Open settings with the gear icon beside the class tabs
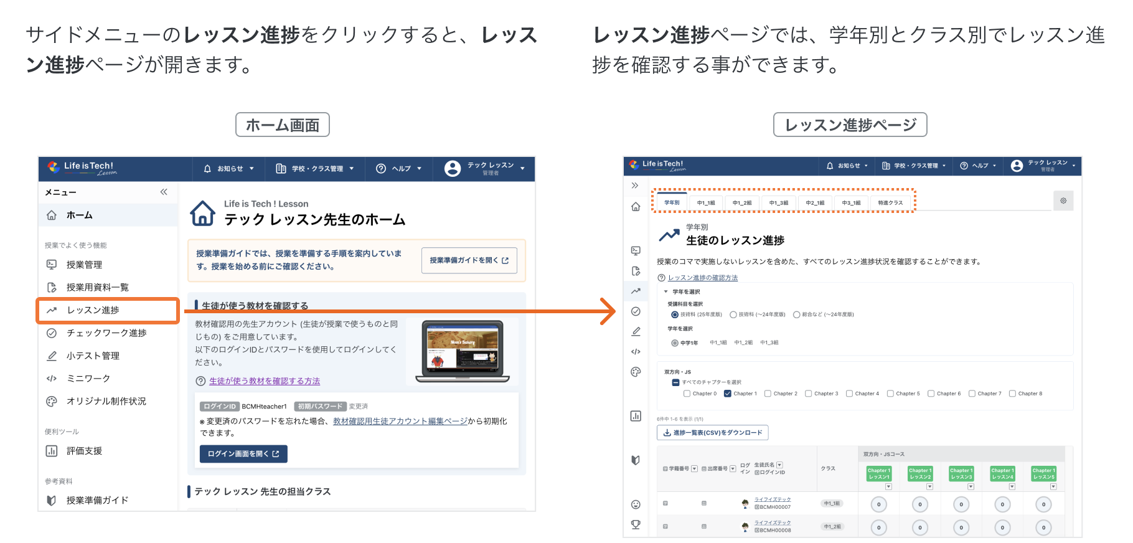 coord(1063,201)
